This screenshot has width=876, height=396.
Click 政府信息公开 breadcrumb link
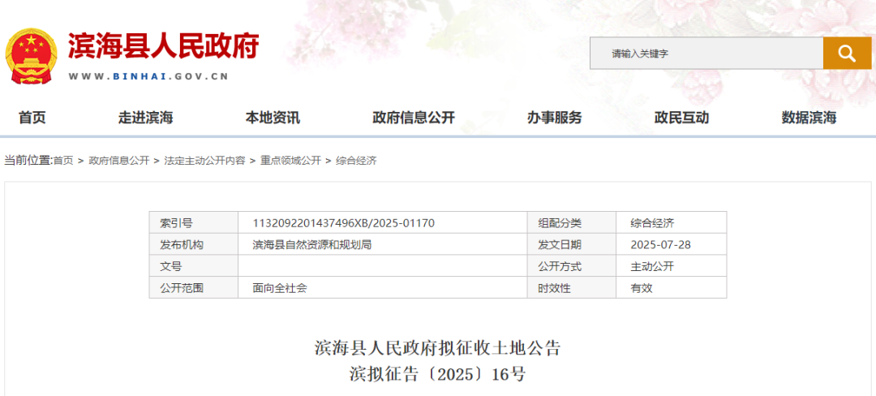click(x=119, y=161)
